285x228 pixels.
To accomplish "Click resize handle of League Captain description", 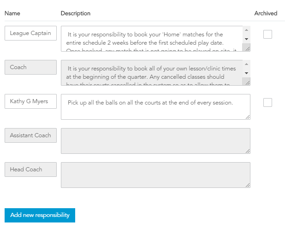I will [247, 48].
